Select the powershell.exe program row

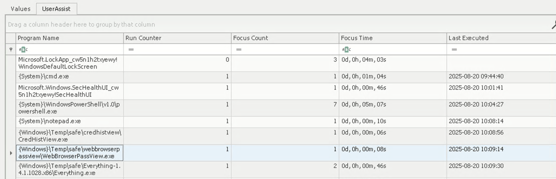(69, 108)
